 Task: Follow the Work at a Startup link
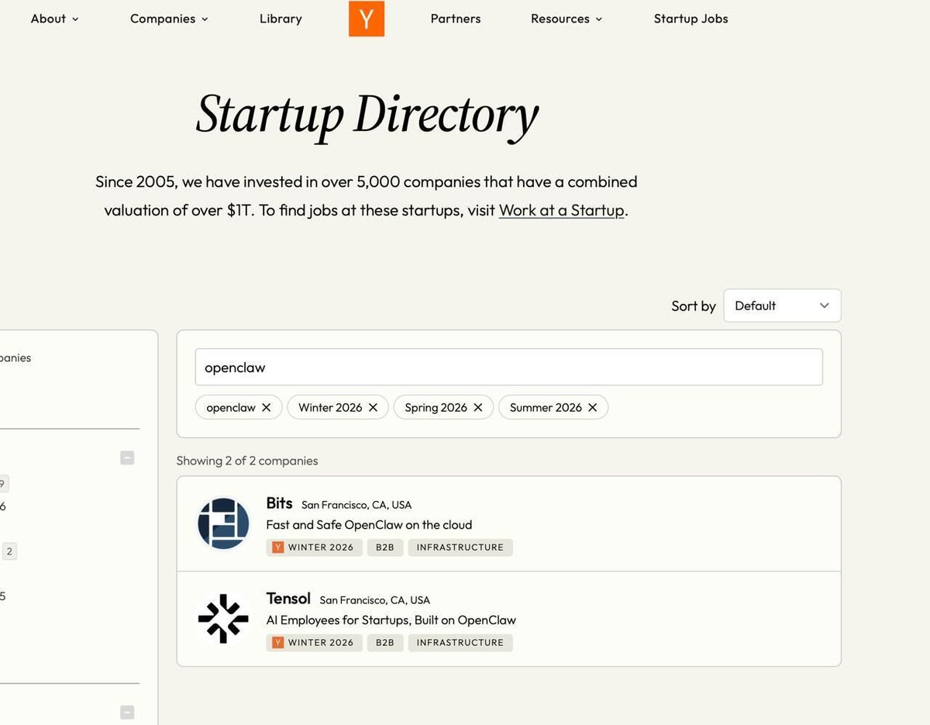coord(561,210)
